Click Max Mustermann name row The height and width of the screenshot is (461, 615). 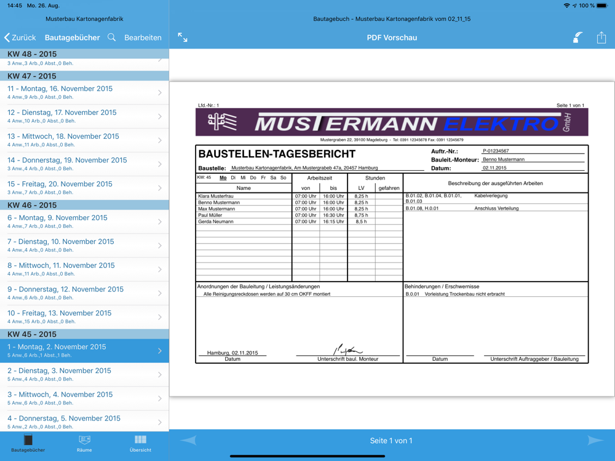216,209
